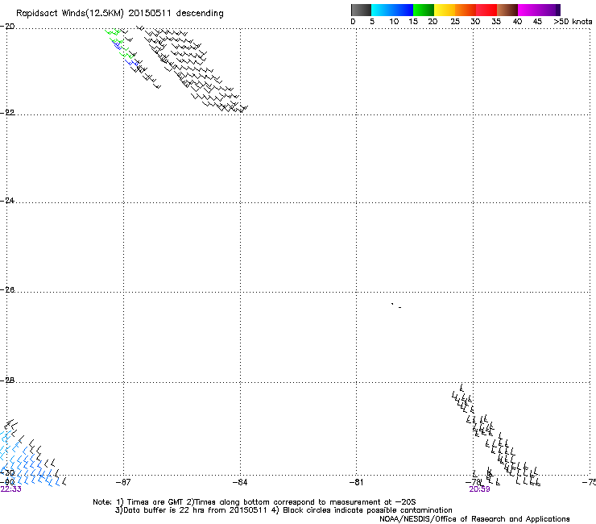
Task: Click the purple 20:59 swath time label
Action: [479, 489]
